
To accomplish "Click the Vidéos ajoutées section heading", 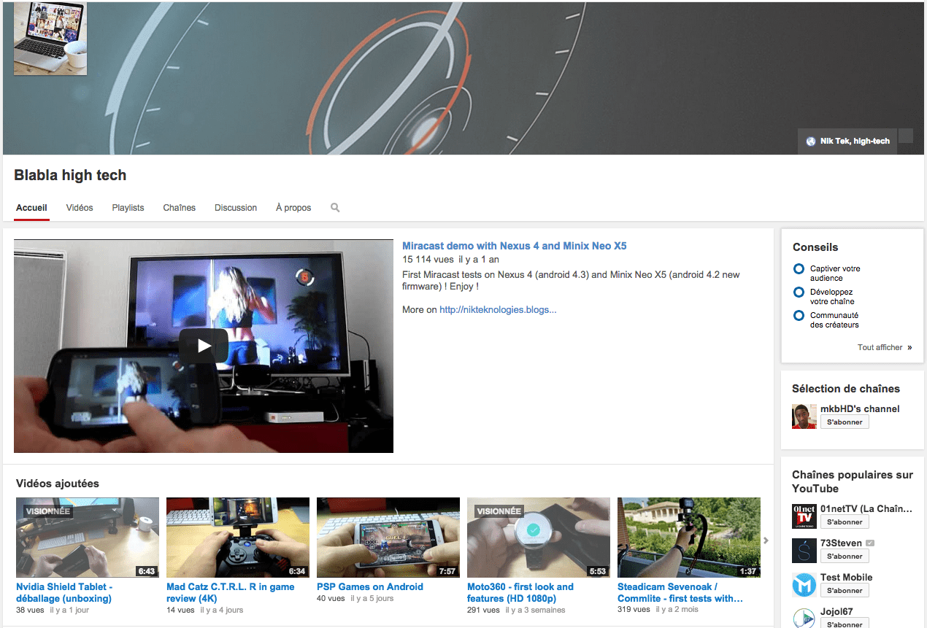I will click(58, 484).
